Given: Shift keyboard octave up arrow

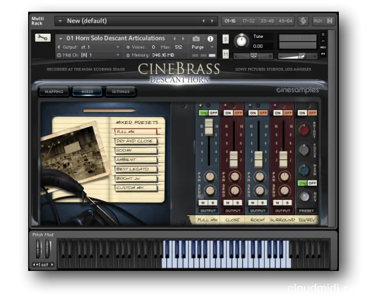Looking at the screenshot, I should coord(52,265).
